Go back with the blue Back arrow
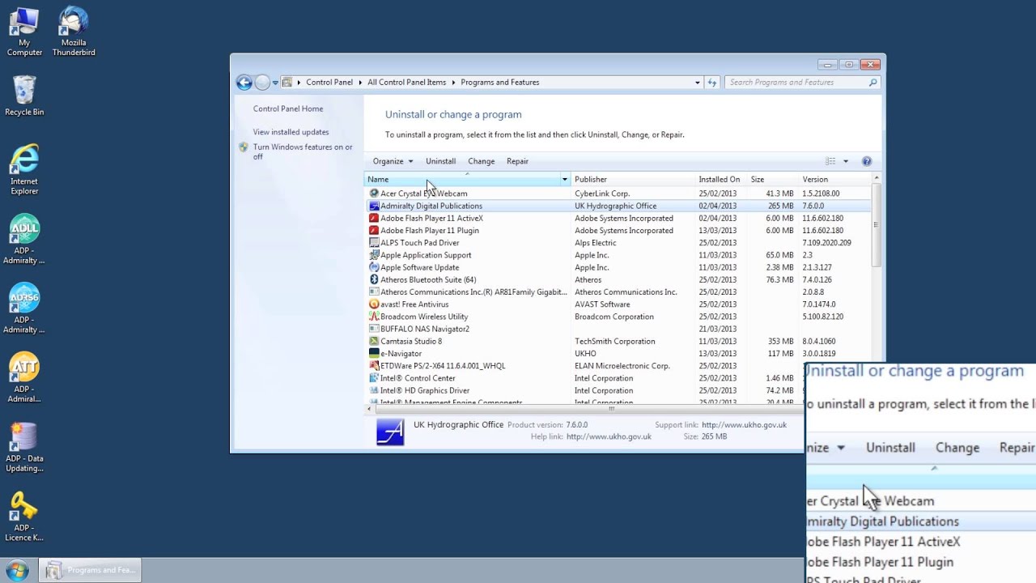1036x583 pixels. (244, 83)
